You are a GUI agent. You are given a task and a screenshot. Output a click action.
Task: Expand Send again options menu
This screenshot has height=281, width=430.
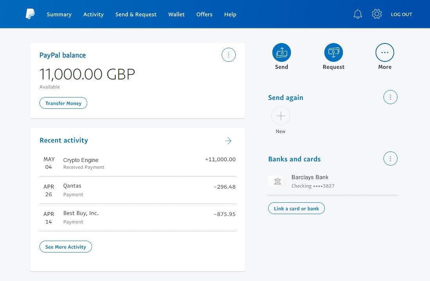(391, 97)
